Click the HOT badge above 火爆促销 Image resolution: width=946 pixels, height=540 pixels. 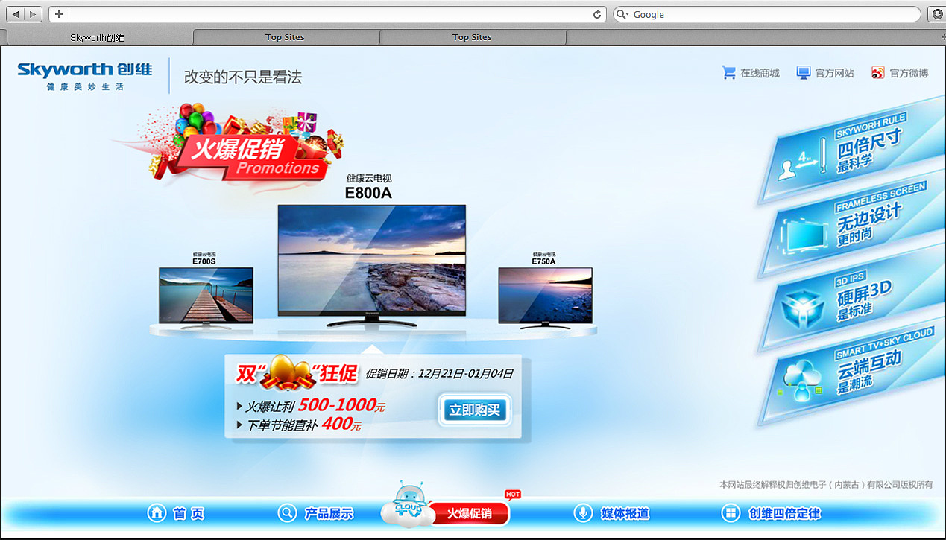(513, 495)
